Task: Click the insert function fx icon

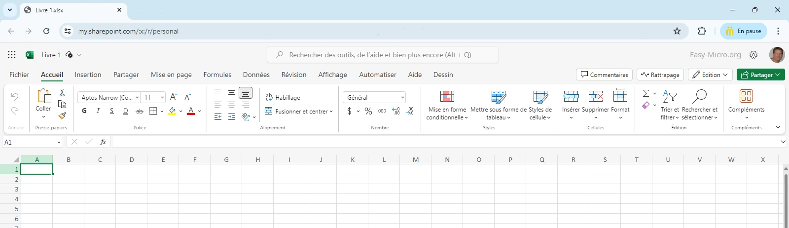Action: 103,142
